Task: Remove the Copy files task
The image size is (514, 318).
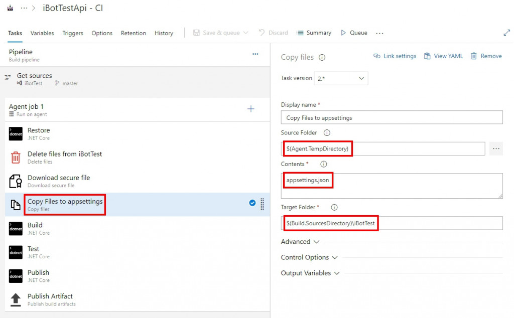Action: (486, 56)
